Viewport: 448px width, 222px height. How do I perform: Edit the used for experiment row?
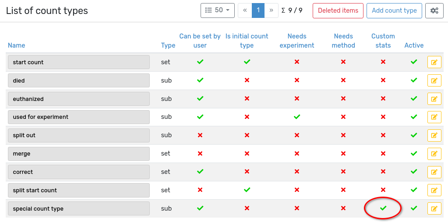(434, 117)
